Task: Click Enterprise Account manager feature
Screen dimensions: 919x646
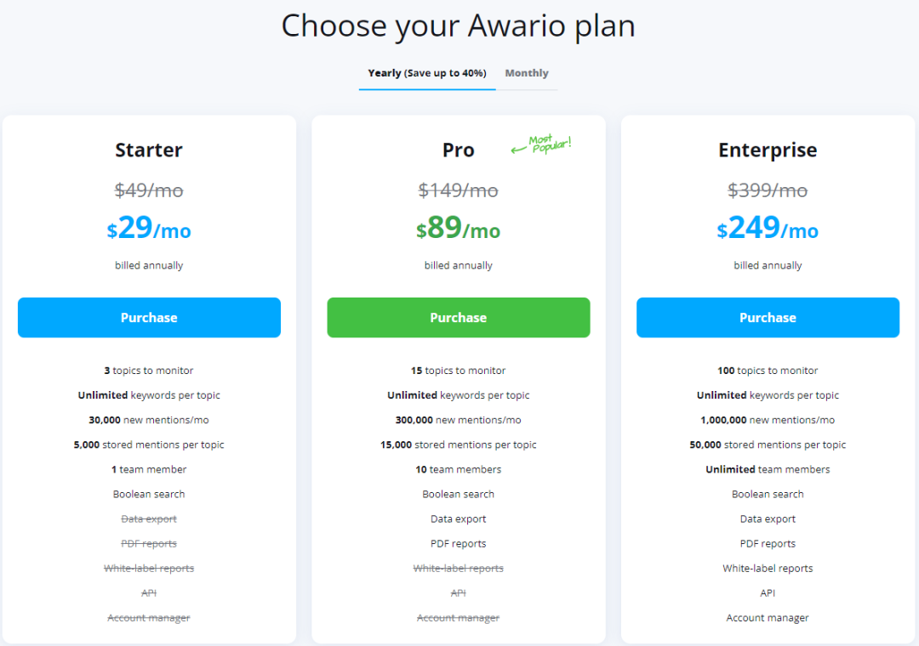Action: click(x=768, y=617)
